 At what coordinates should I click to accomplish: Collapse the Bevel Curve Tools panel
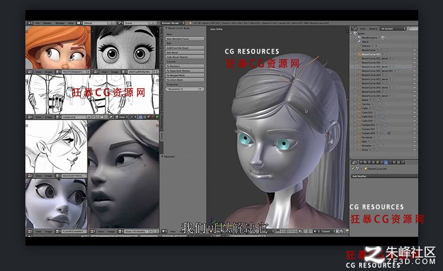pos(167,28)
